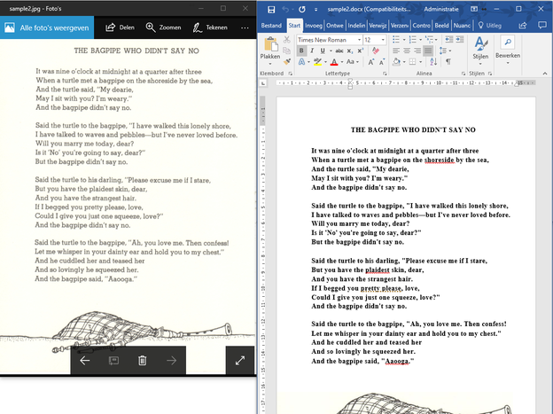
Task: Switch to the Invoegen ribbon tab
Action: 314,26
